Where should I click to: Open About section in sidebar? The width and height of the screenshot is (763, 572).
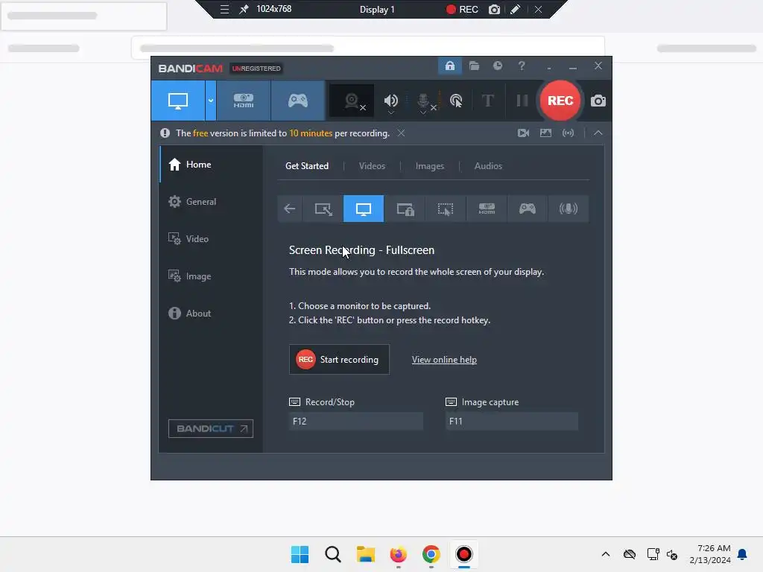(211, 314)
